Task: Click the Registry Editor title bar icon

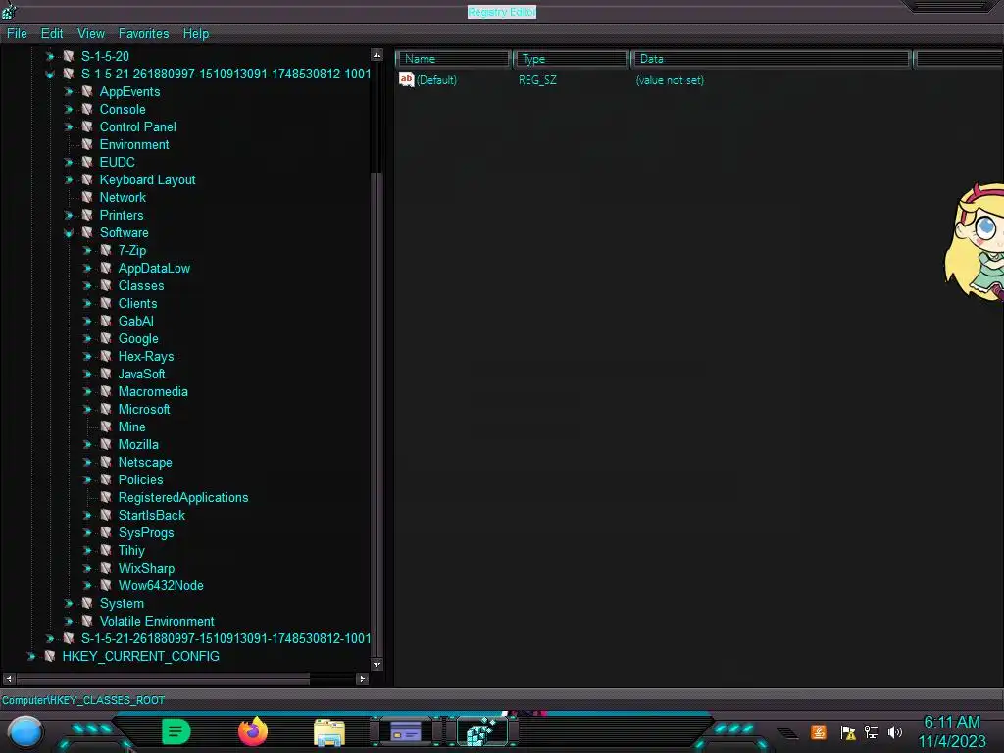Action: 9,10
